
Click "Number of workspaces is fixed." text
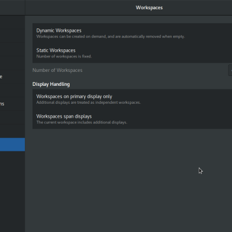point(64,56)
